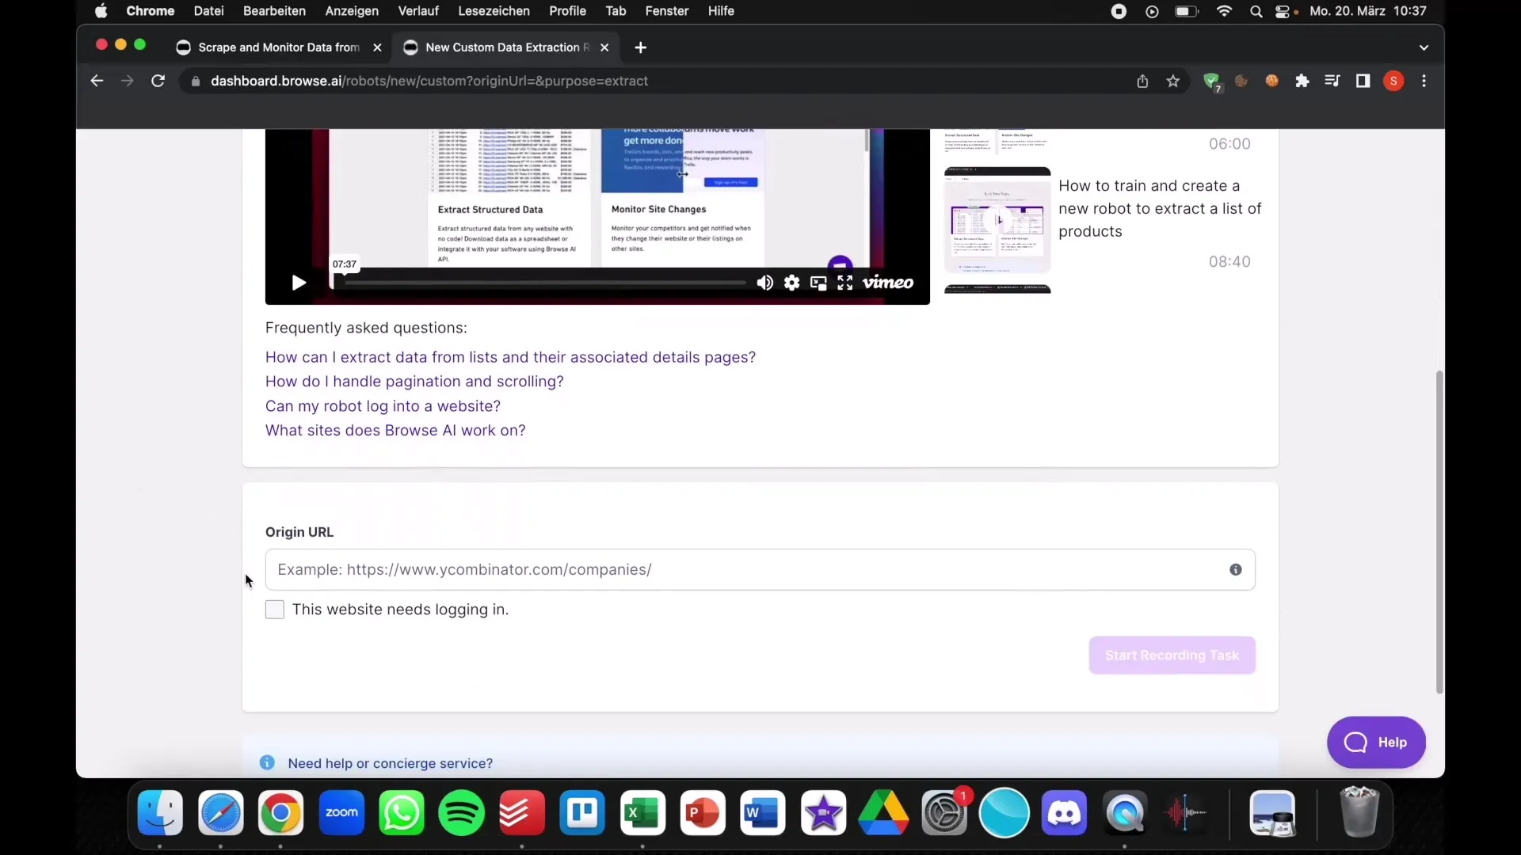Open the media control playlist icon
This screenshot has width=1521, height=855.
point(1332,81)
